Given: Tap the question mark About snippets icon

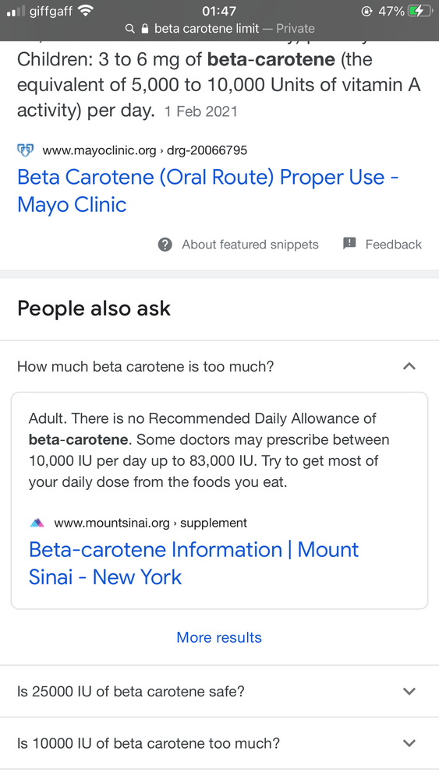Looking at the screenshot, I should coord(165,245).
